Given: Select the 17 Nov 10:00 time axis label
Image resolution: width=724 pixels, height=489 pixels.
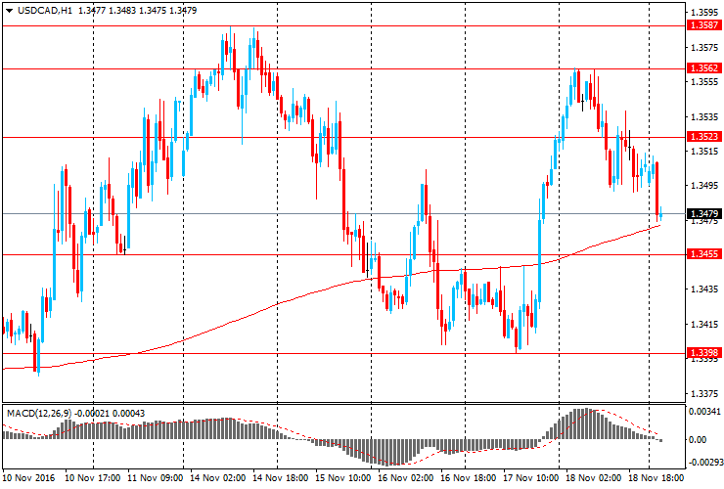Looking at the screenshot, I should 530,477.
